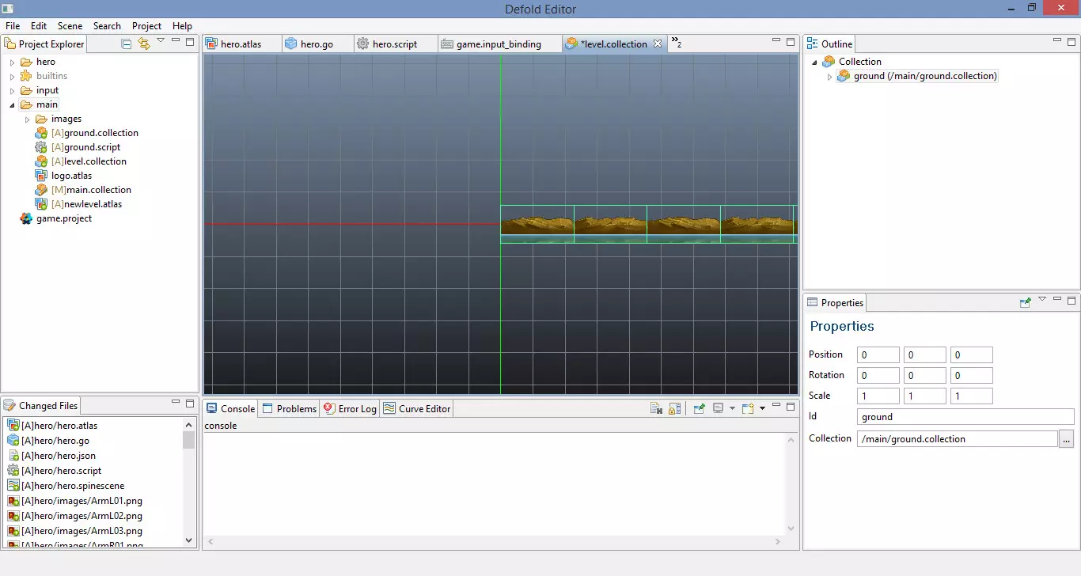Click Collapse All icon in Project Explorer
The width and height of the screenshot is (1081, 576).
tap(127, 44)
